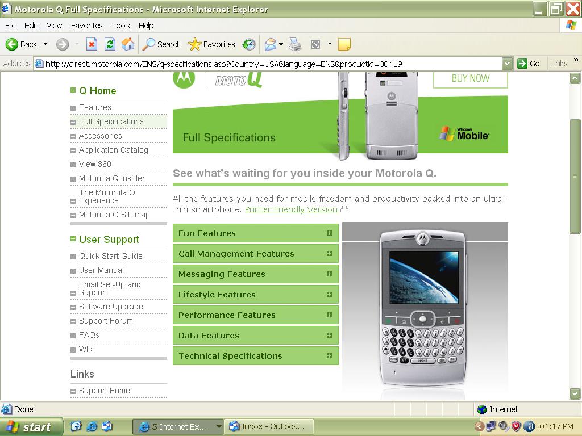Click the network computers tray icon

point(490,426)
